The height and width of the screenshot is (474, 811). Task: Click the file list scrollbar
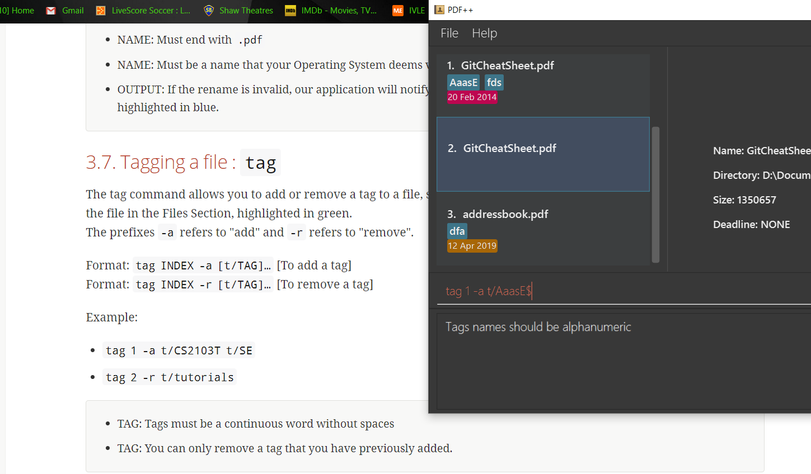[655, 195]
